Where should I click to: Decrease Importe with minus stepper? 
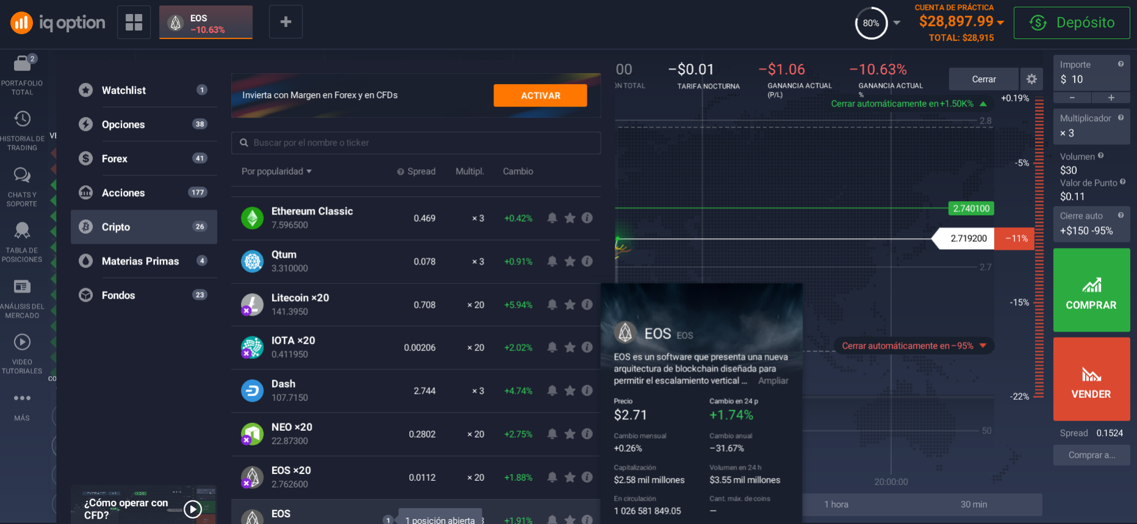(x=1072, y=97)
